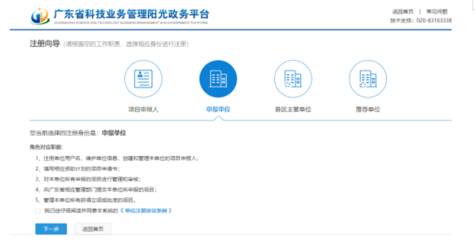
Task: Select the 县区主管单位 building-with-star icon
Action: click(x=293, y=79)
